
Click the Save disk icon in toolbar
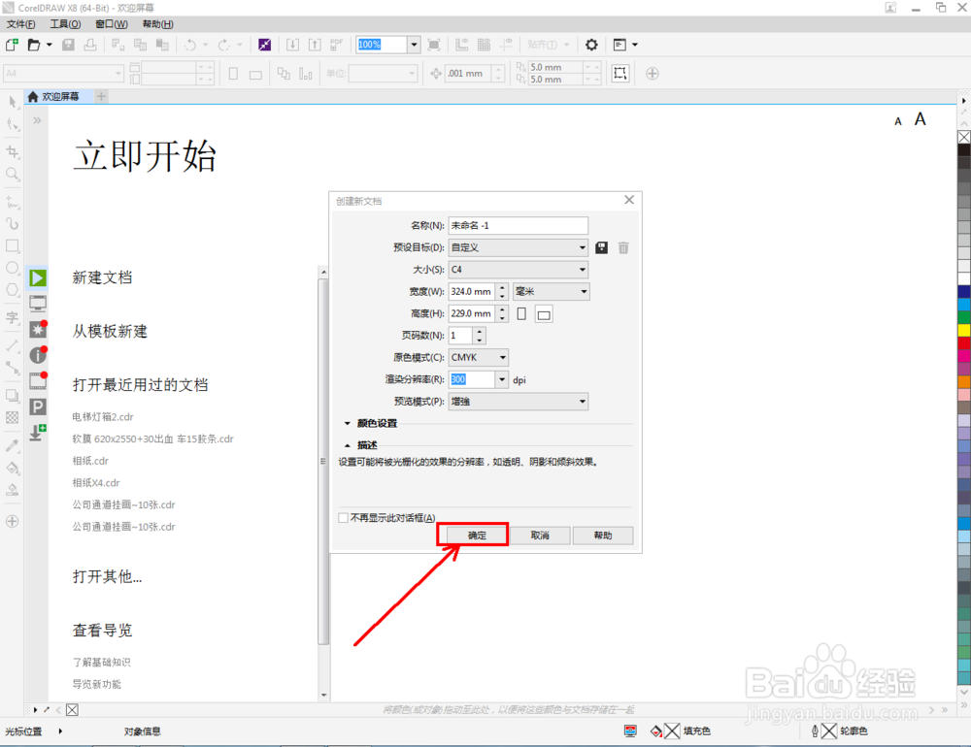click(68, 45)
